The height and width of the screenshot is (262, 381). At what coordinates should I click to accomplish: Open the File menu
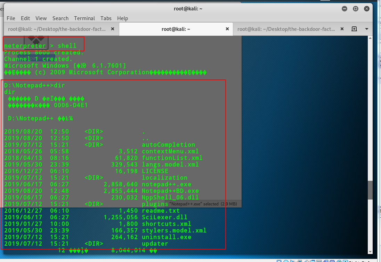11,18
